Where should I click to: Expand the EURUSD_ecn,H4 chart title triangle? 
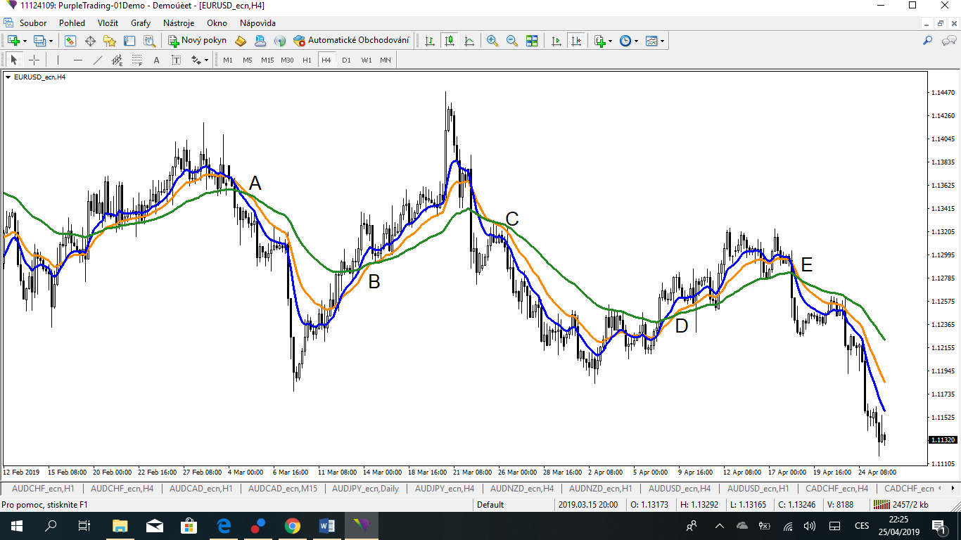[8, 77]
